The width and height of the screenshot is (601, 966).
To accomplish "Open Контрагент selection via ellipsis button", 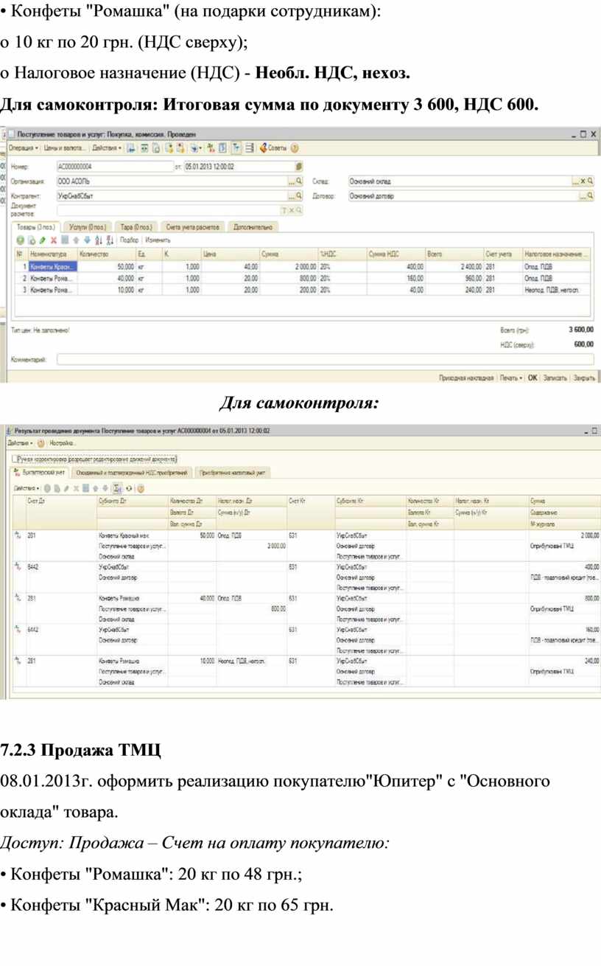I will (x=291, y=196).
